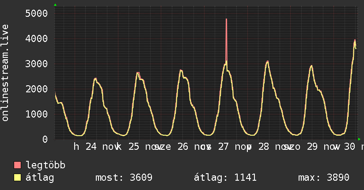Click the legtöbb legend label

(45, 165)
